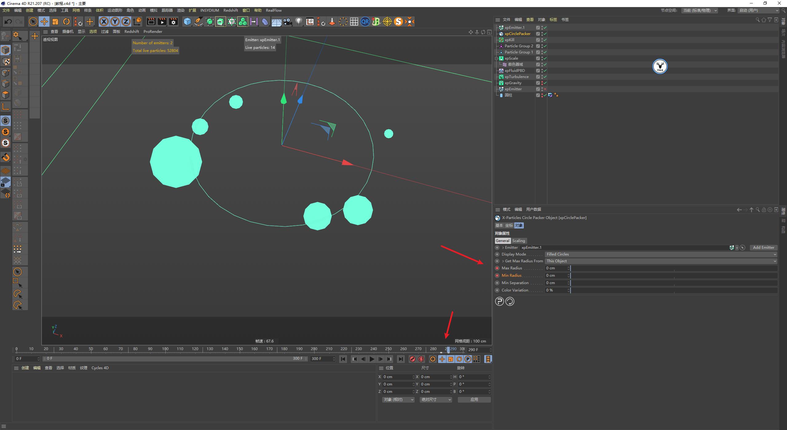Click the QR toolbar icon
Screen dimensions: 787x430
click(365, 21)
